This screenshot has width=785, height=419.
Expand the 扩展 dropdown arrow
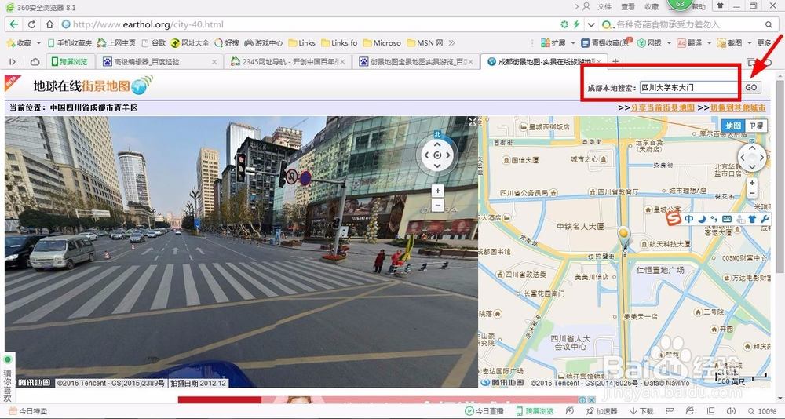(x=572, y=43)
